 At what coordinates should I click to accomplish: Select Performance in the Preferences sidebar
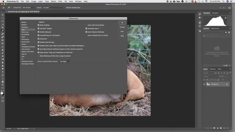point(25,39)
